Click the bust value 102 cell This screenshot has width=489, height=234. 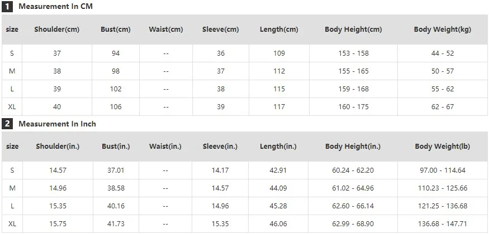[x=115, y=89]
